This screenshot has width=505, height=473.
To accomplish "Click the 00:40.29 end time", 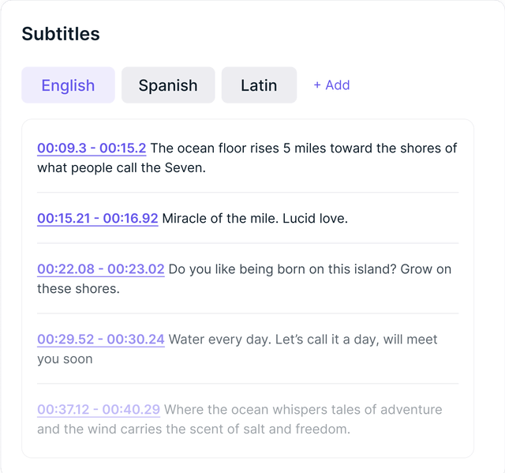I will pyautogui.click(x=131, y=410).
